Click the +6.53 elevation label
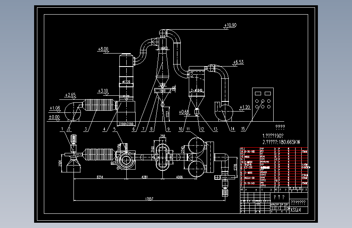352x228 pixels. [x=238, y=62]
